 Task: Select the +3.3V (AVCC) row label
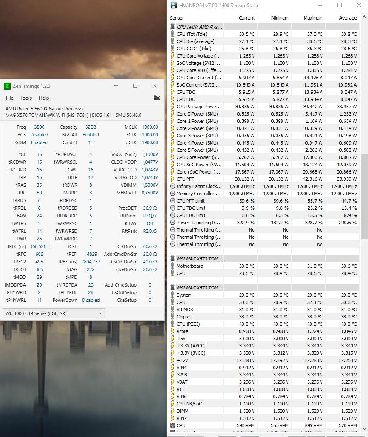(191, 346)
